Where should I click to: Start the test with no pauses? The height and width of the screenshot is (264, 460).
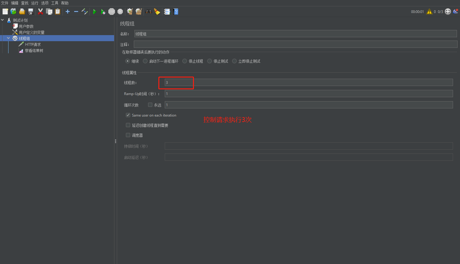coord(103,12)
